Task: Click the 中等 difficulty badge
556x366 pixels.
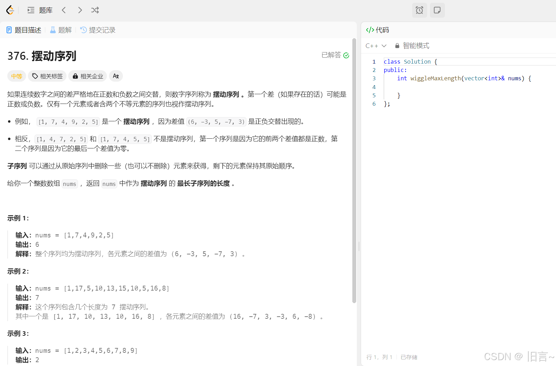Action: point(17,76)
